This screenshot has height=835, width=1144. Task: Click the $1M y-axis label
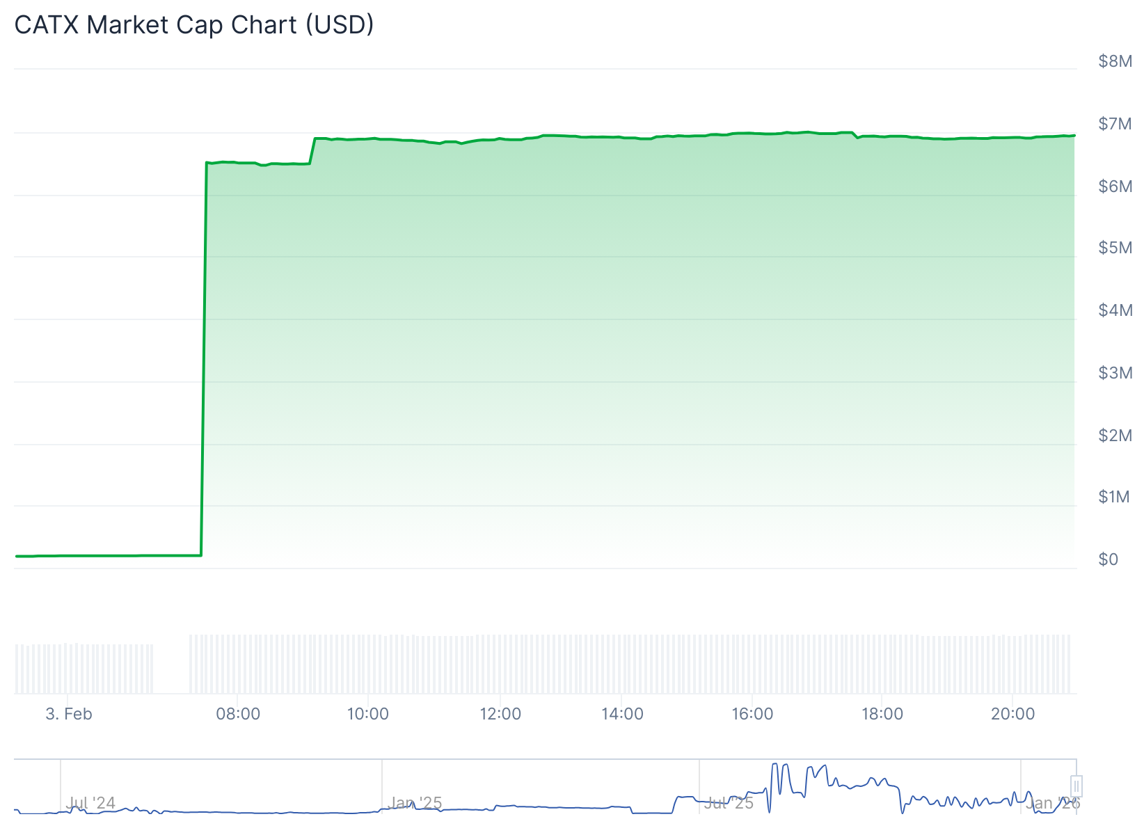tap(1113, 497)
